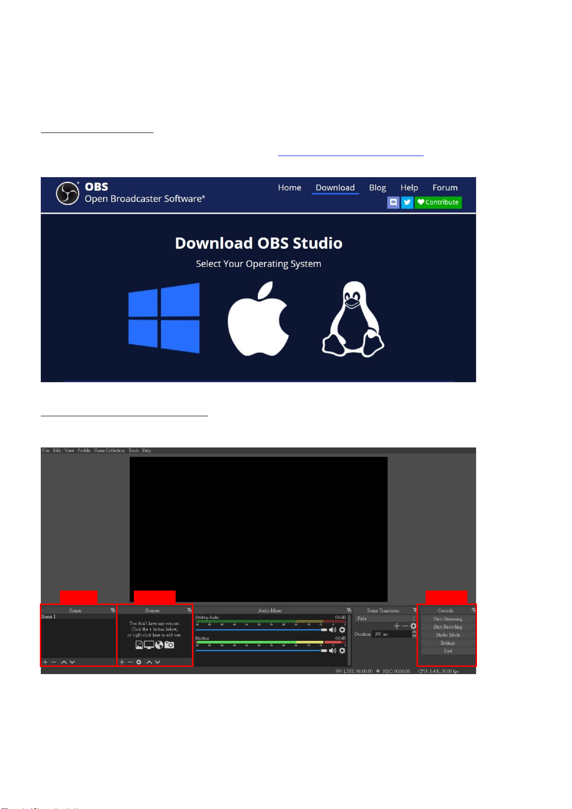Open the Edit menu in OBS
Viewport: 572px width, 809px height.
[x=57, y=451]
